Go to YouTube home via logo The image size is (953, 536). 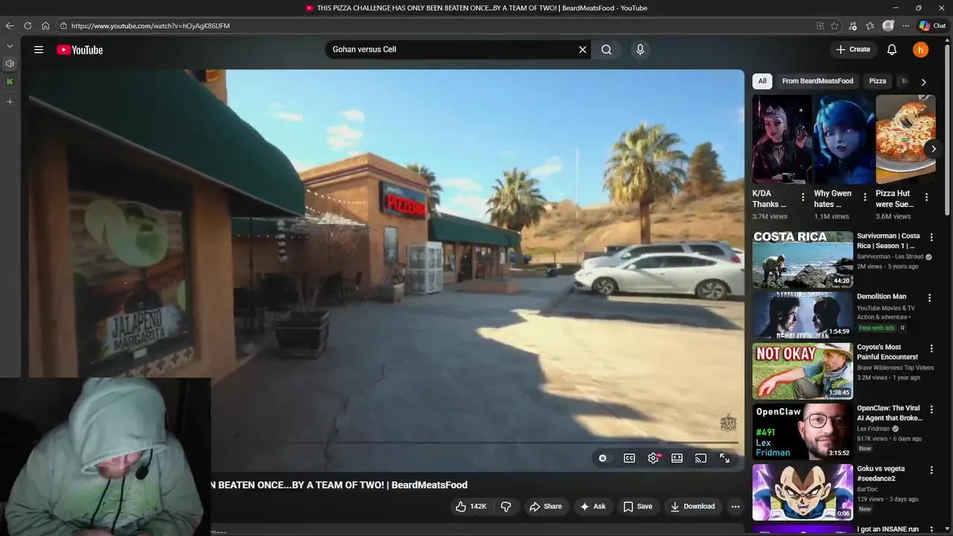click(80, 50)
